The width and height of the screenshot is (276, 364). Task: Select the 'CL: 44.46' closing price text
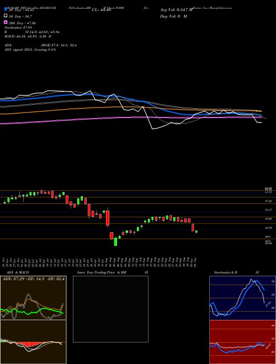(x=102, y=10)
